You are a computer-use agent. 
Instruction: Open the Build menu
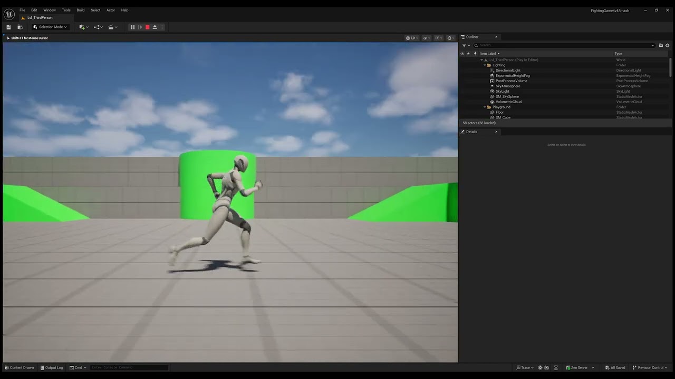pyautogui.click(x=81, y=10)
